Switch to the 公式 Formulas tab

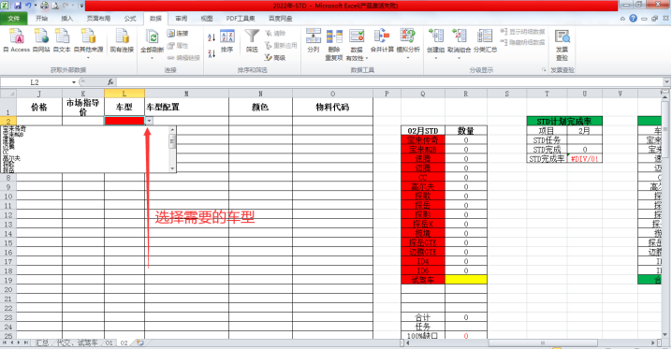pos(130,19)
